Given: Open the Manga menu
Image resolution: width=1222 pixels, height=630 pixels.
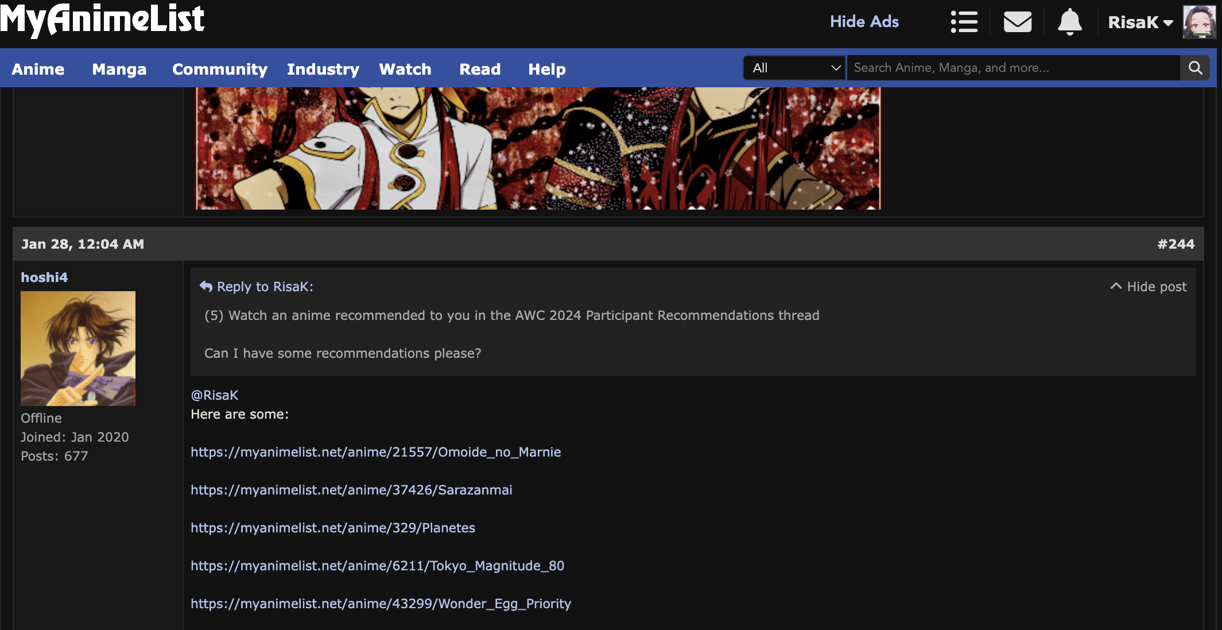Looking at the screenshot, I should (119, 69).
